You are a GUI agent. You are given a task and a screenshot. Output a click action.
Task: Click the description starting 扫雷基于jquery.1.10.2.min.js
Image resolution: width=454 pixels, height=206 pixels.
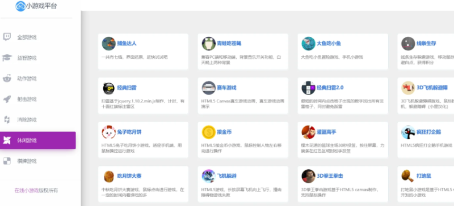(x=143, y=104)
